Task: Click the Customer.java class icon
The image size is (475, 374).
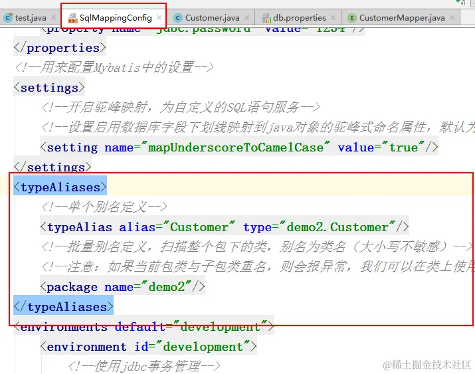Action: (x=178, y=18)
